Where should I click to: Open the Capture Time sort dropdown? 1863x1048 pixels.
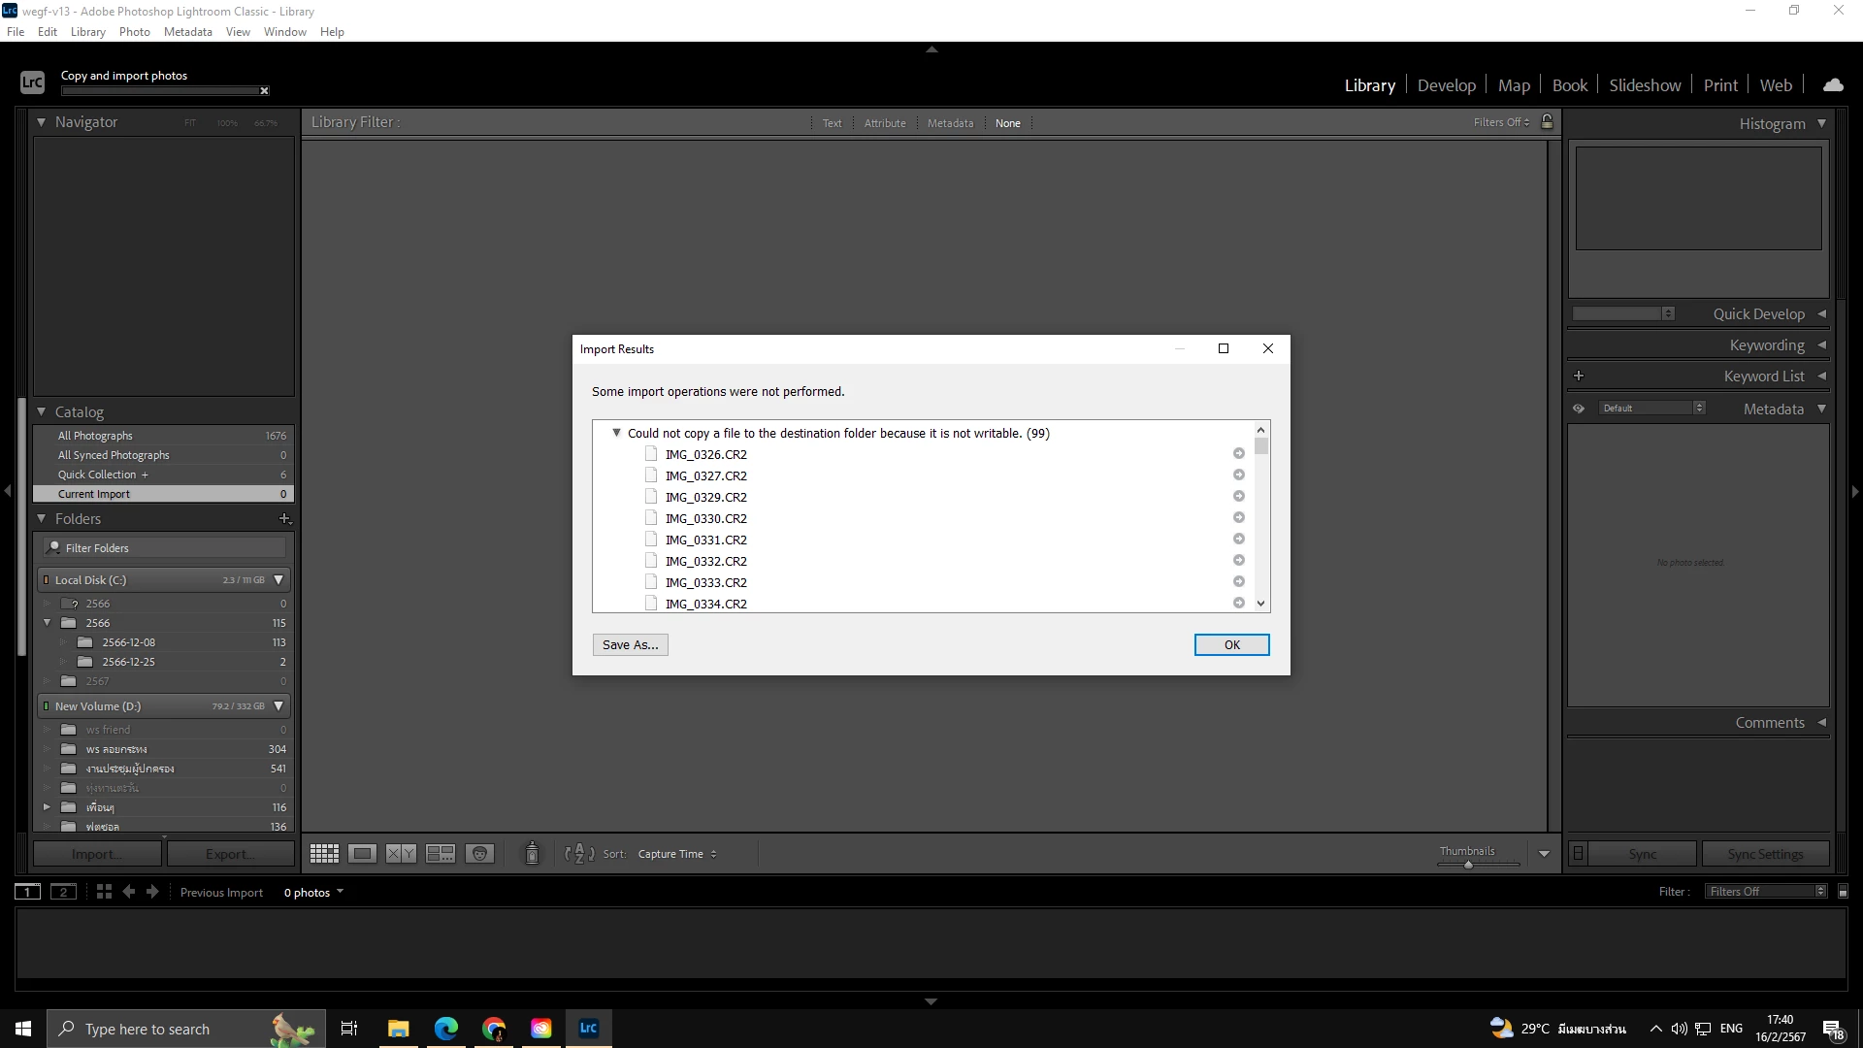click(676, 854)
